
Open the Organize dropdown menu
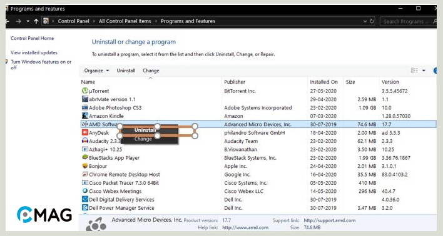pos(96,71)
